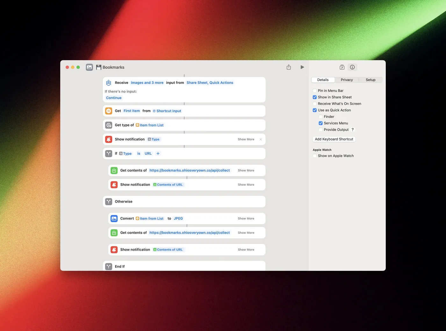Click the Receive action's shortcut input icon

109,83
